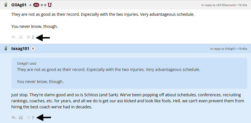This screenshot has height=123, width=251.
Task: Star texag101's post
Action: (x=28, y=117)
